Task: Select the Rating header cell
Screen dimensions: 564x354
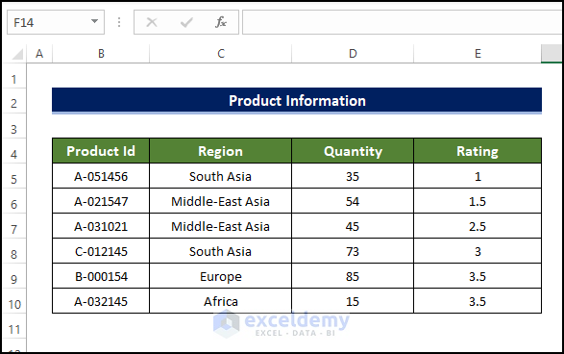Action: pos(478,151)
